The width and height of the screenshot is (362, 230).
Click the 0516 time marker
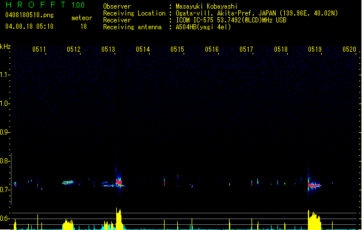(x=212, y=49)
